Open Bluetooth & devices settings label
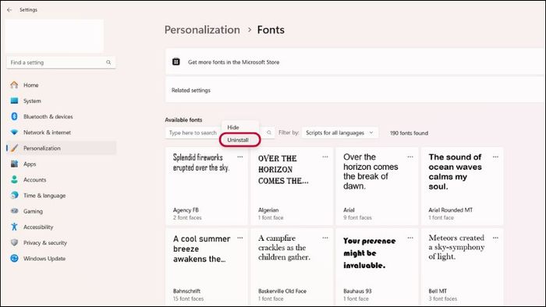This screenshot has height=307, width=546. [48, 117]
